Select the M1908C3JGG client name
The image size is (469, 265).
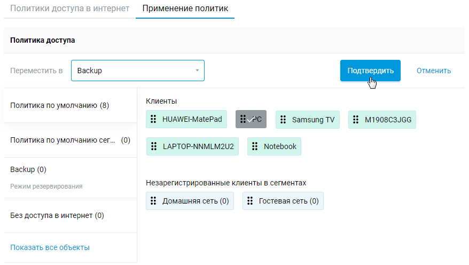pos(388,120)
